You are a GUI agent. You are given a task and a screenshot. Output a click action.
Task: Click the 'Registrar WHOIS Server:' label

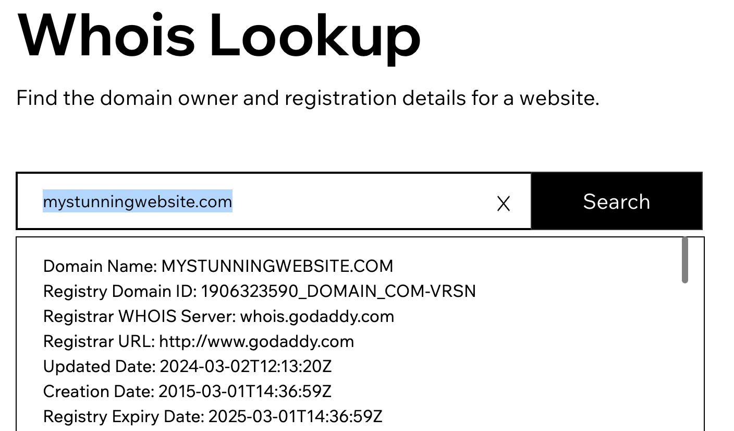(140, 316)
